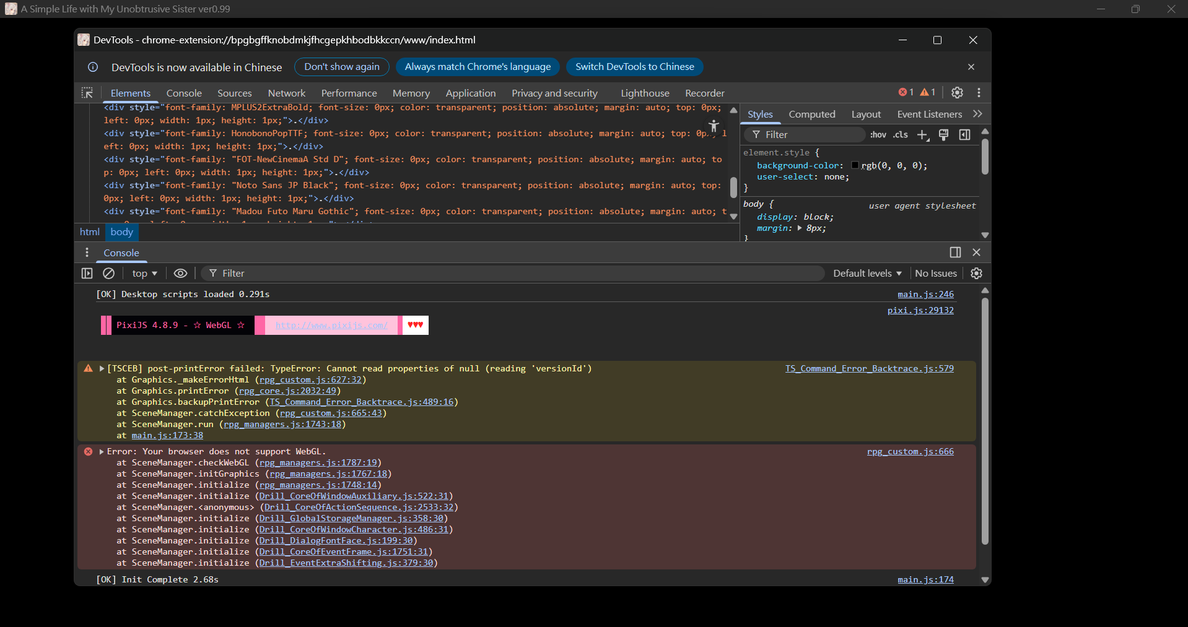This screenshot has width=1188, height=627.
Task: Expand the WebGL not supported error message
Action: [x=102, y=452]
